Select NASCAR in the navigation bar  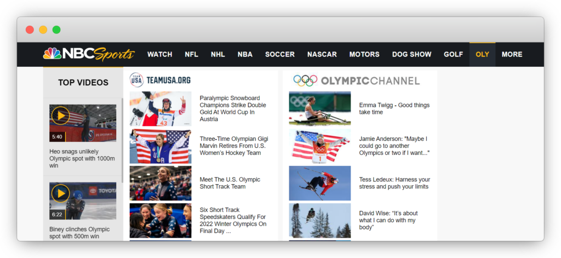tap(322, 54)
